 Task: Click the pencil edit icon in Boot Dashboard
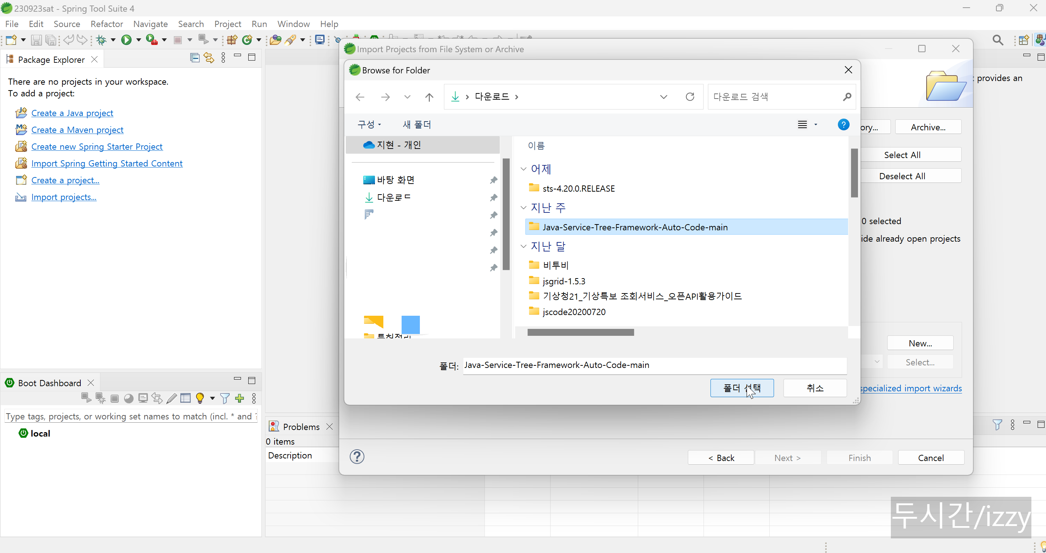coord(171,398)
